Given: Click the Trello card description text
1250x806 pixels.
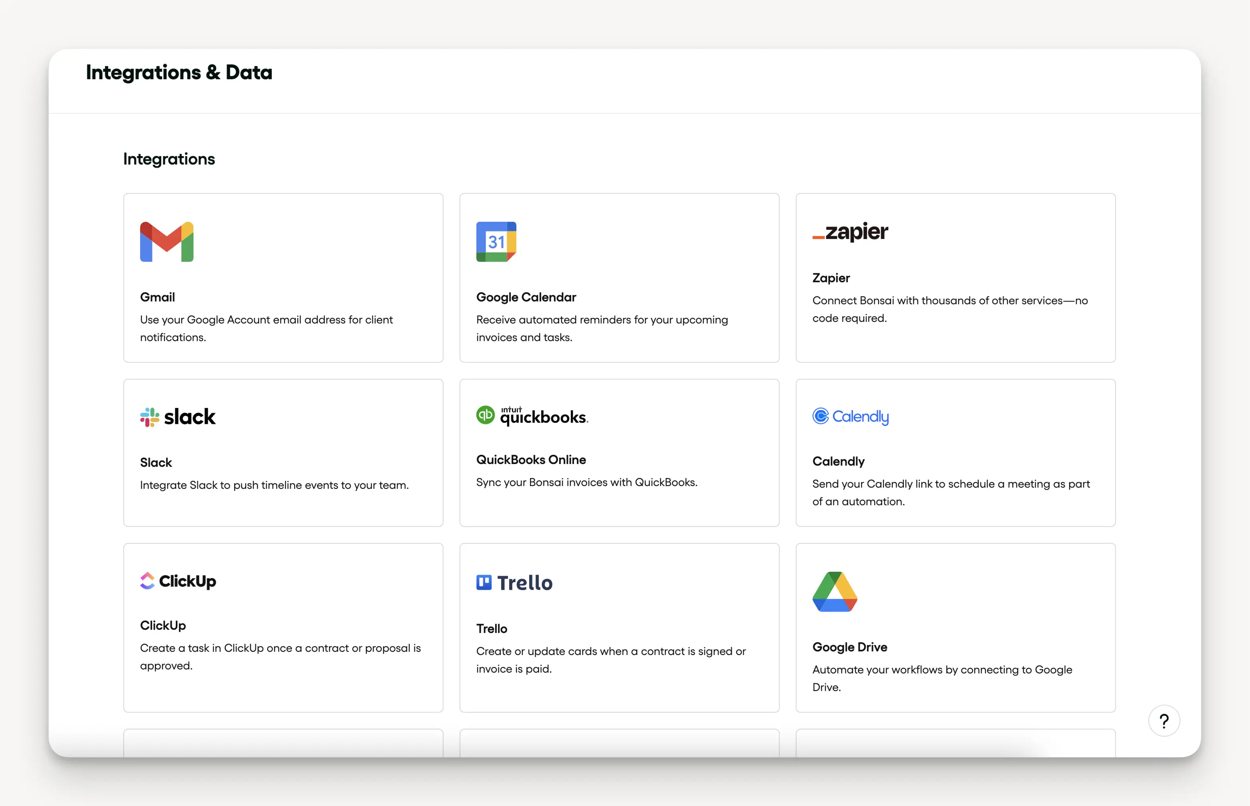Looking at the screenshot, I should pyautogui.click(x=611, y=660).
